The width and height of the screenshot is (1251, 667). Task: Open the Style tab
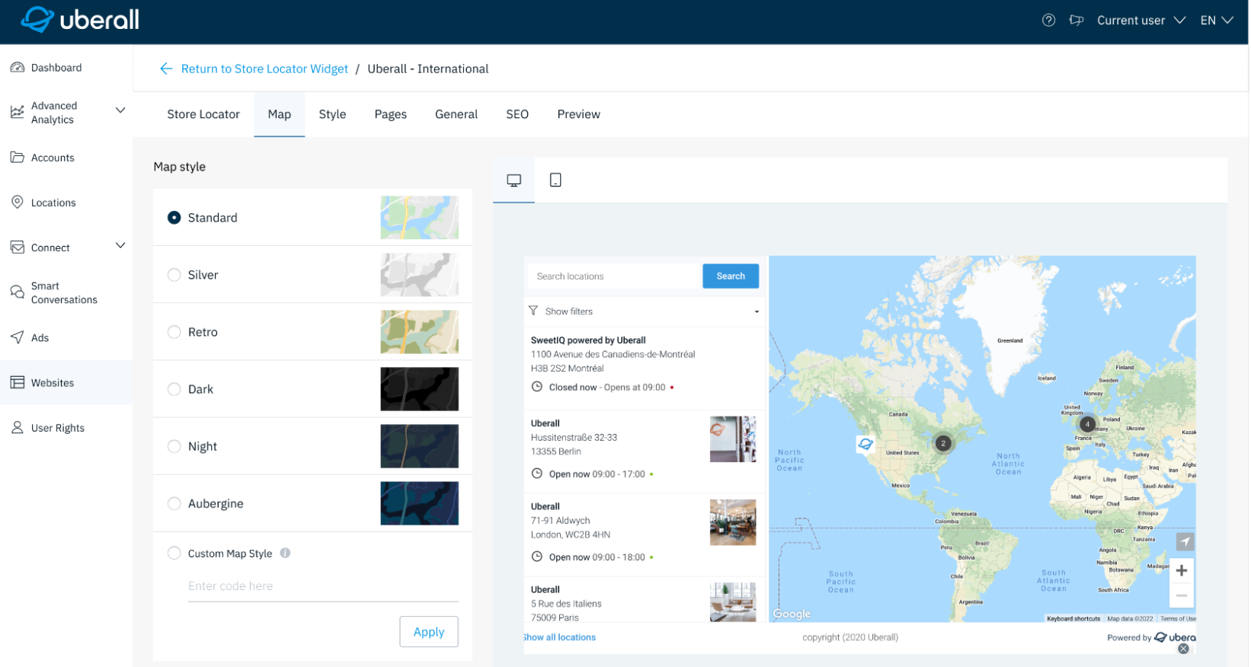click(332, 114)
